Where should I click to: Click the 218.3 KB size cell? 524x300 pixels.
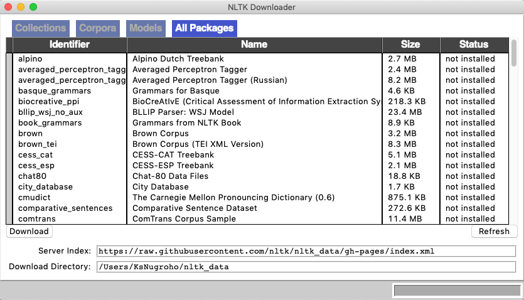(407, 102)
